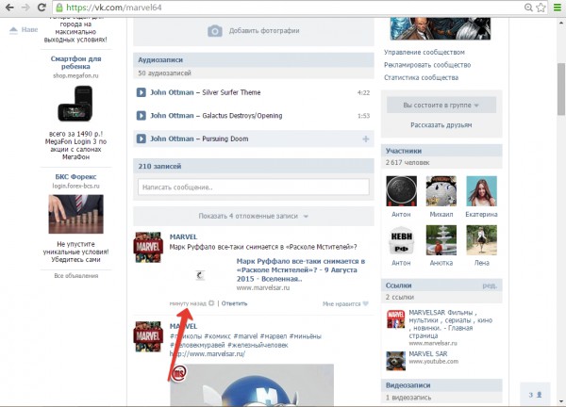566x407 pixels.
Task: Click '2 617 человек' member count
Action: point(408,163)
